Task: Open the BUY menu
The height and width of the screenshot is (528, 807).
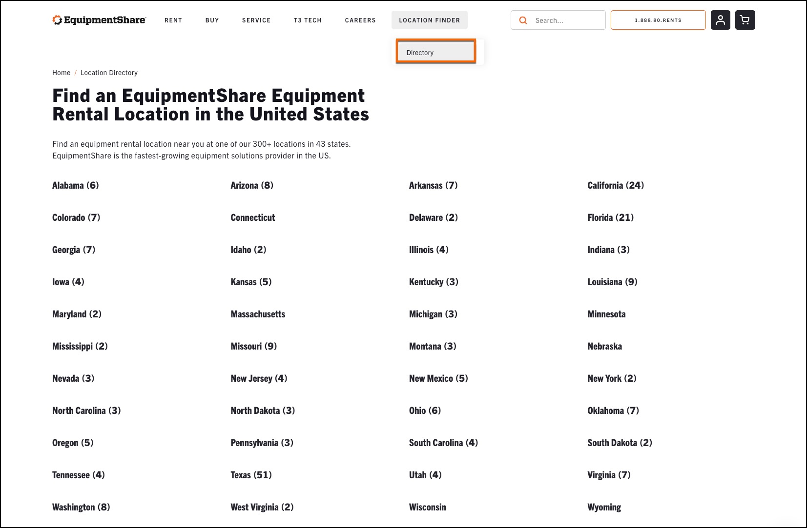Action: [212, 20]
